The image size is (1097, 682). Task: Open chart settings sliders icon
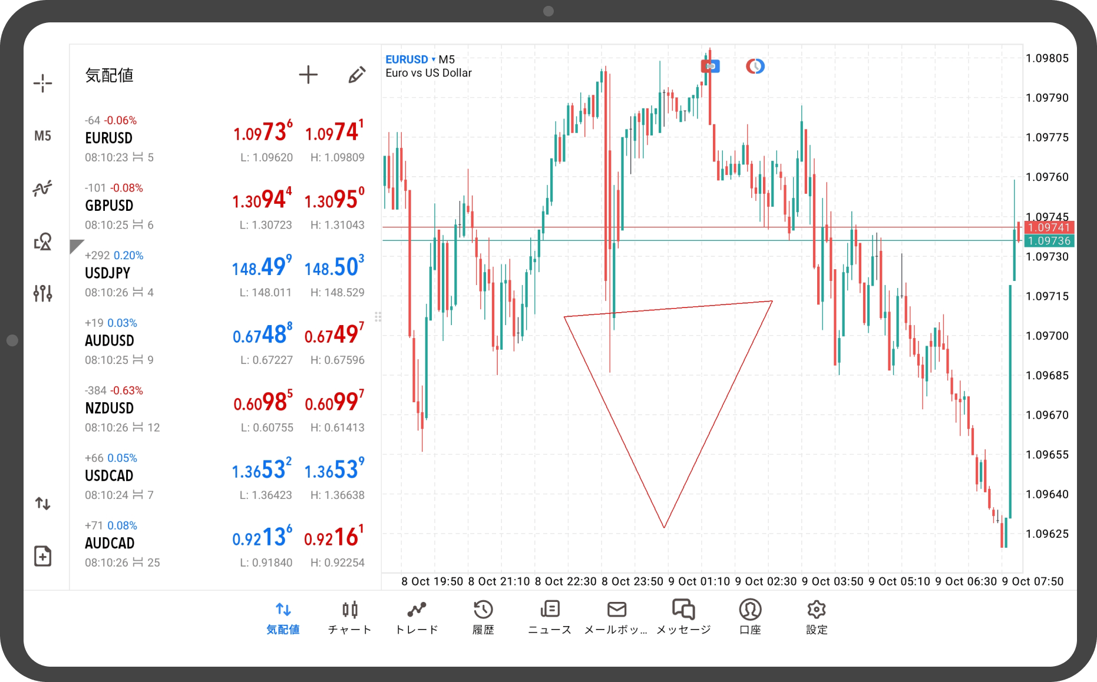click(42, 293)
